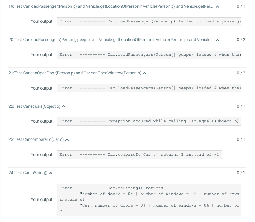This screenshot has height=222, width=255.
Task: Open test 22 Car.equals(Object o) title
Action: pyautogui.click(x=34, y=106)
